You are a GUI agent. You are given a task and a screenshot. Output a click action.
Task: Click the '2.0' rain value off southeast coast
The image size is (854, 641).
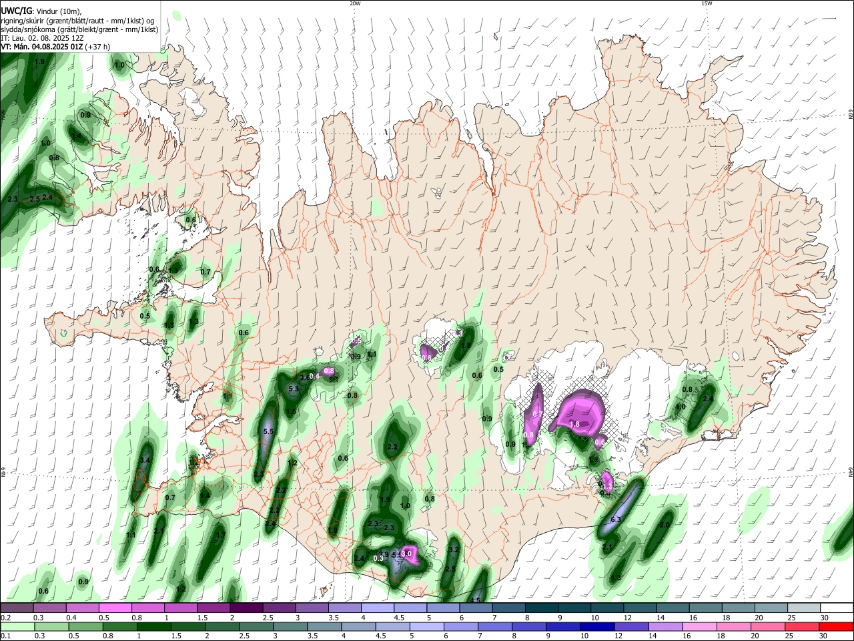click(665, 525)
